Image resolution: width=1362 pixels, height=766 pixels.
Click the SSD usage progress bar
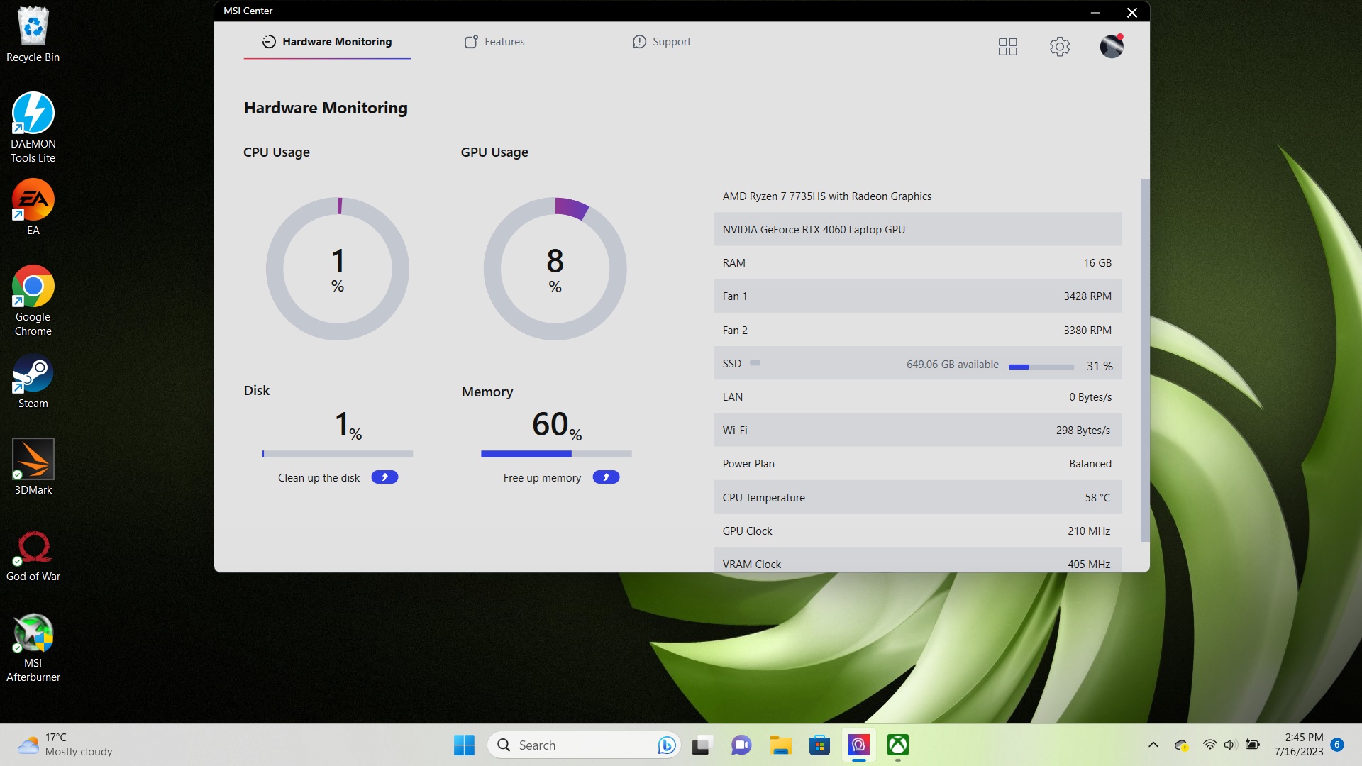[x=1041, y=367]
